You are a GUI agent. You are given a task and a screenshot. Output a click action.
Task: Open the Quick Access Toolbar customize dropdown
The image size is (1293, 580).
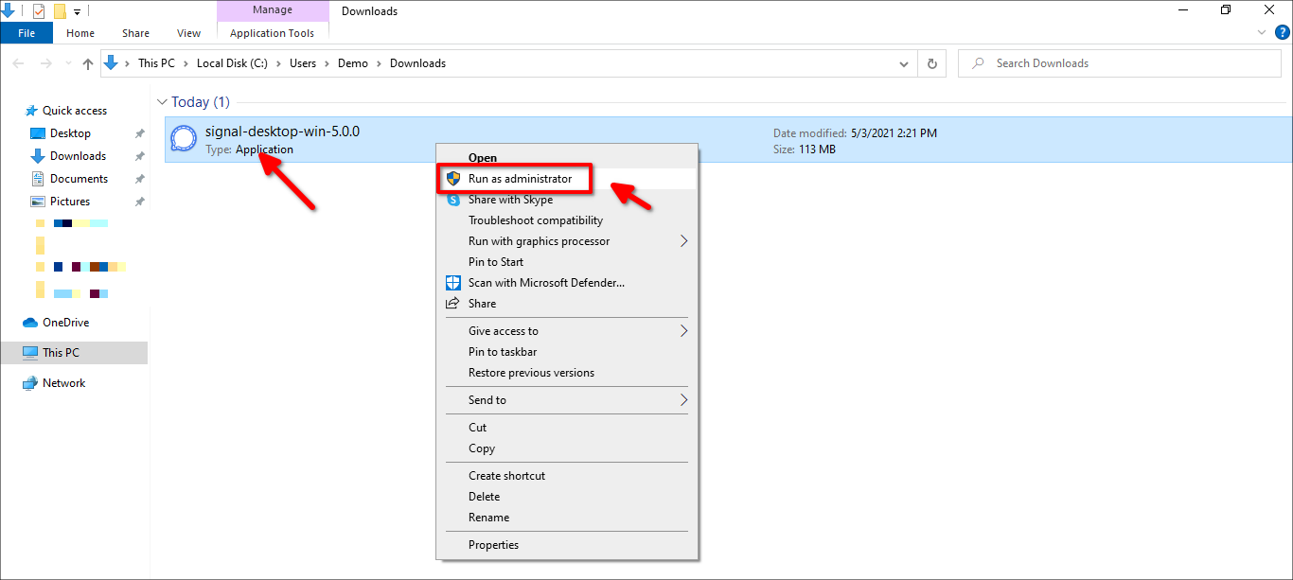pos(77,11)
